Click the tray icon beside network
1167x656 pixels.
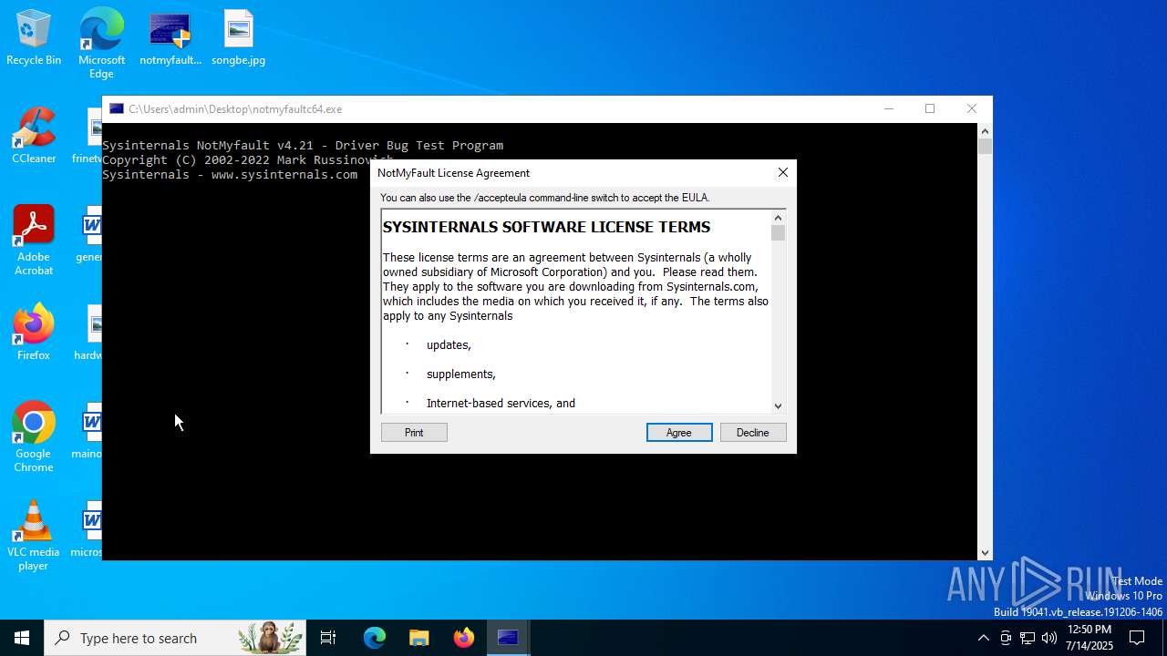coord(1006,638)
